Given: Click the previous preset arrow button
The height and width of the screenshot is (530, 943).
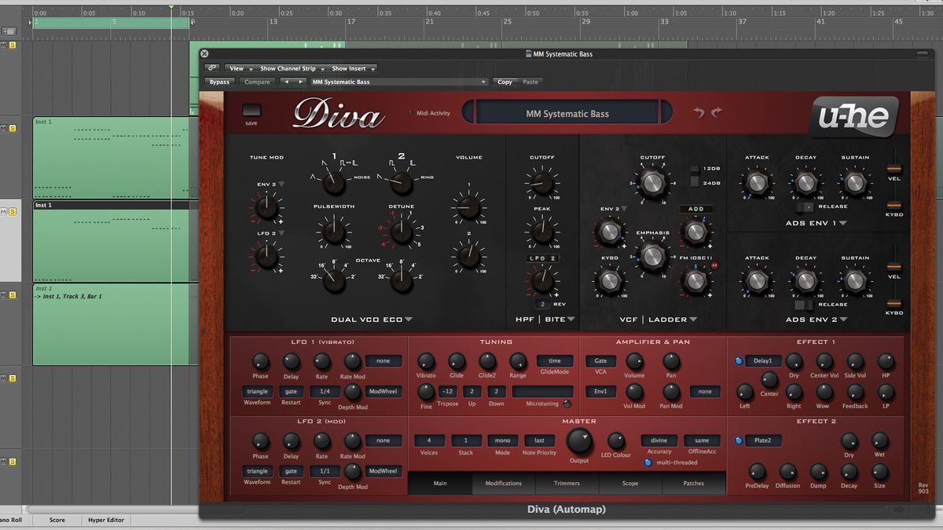Looking at the screenshot, I should click(285, 82).
